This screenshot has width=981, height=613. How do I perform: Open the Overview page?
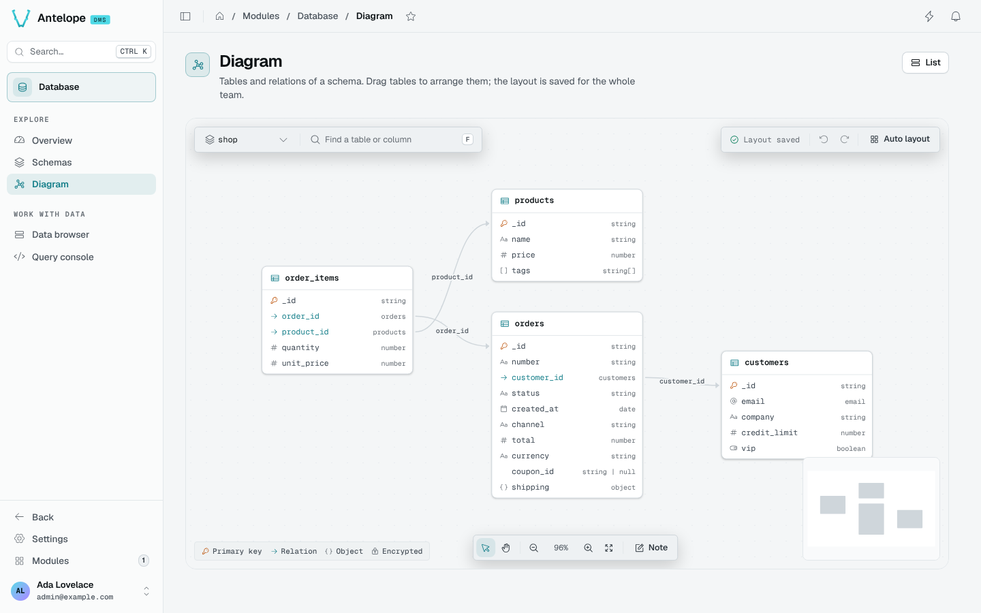tap(81, 140)
